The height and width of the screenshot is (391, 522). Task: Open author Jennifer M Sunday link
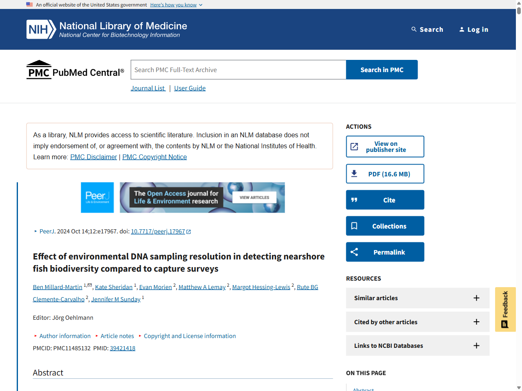pos(116,299)
